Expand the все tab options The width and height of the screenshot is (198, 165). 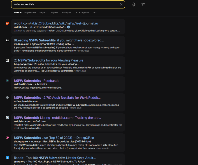pyautogui.click(x=95, y=12)
